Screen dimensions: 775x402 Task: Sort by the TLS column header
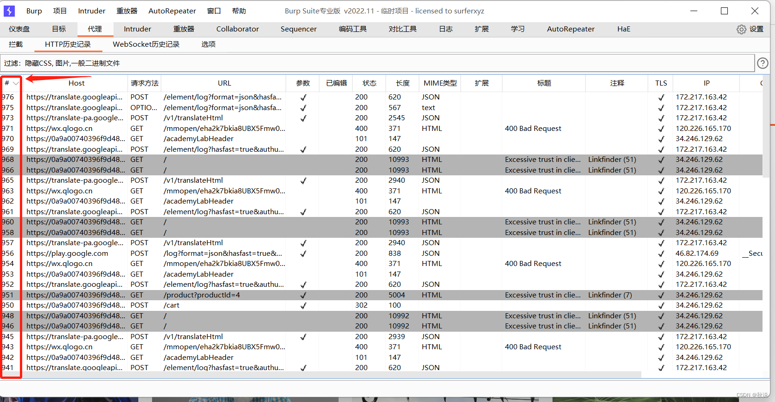click(x=661, y=83)
